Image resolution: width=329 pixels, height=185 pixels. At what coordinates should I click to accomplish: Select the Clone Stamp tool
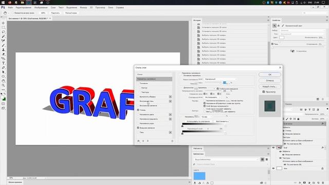(x=4, y=50)
